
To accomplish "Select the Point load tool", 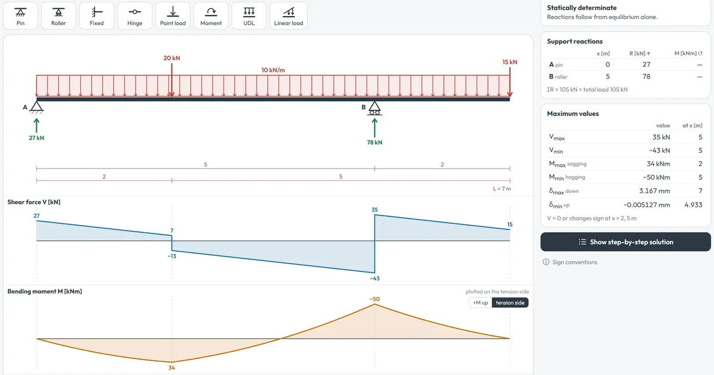I will click(x=173, y=15).
